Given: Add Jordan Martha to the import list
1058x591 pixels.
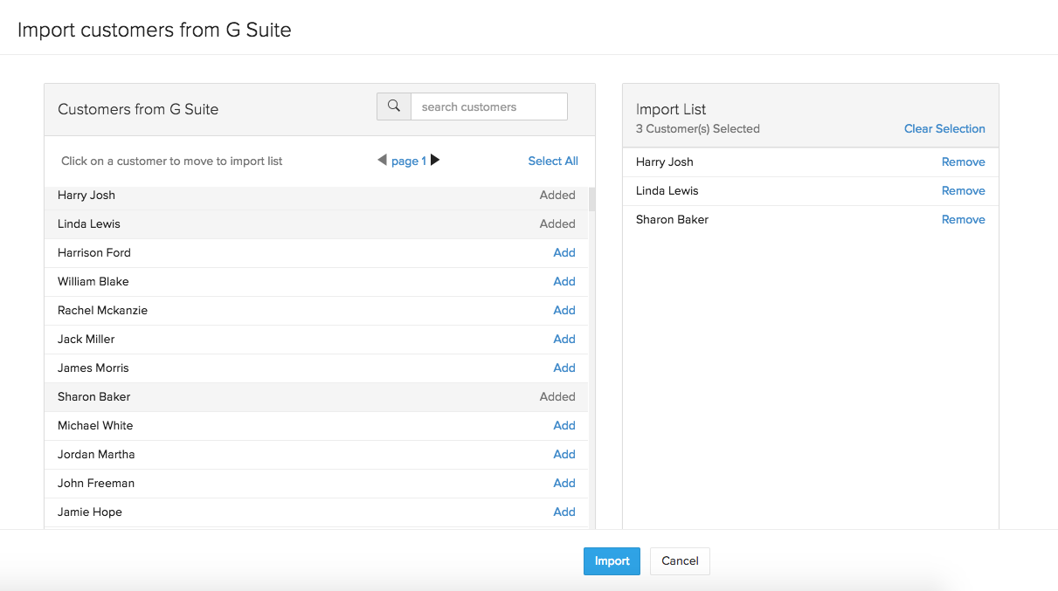Looking at the screenshot, I should click(564, 454).
